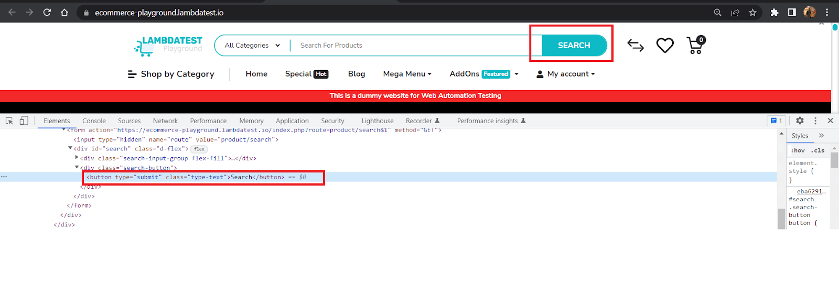Switch to the Network tab
This screenshot has height=283, width=839.
[165, 121]
